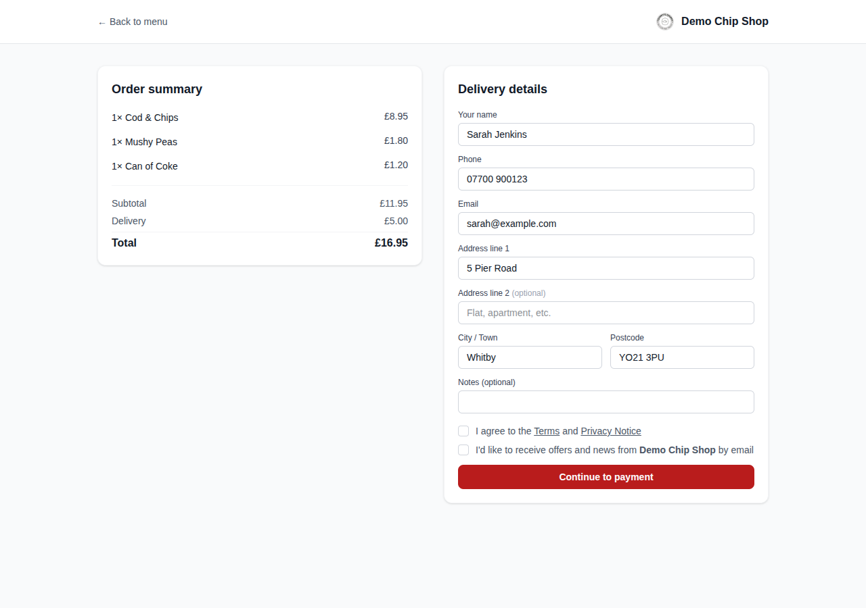Click Continue to payment button
This screenshot has height=608, width=866.
tap(606, 477)
